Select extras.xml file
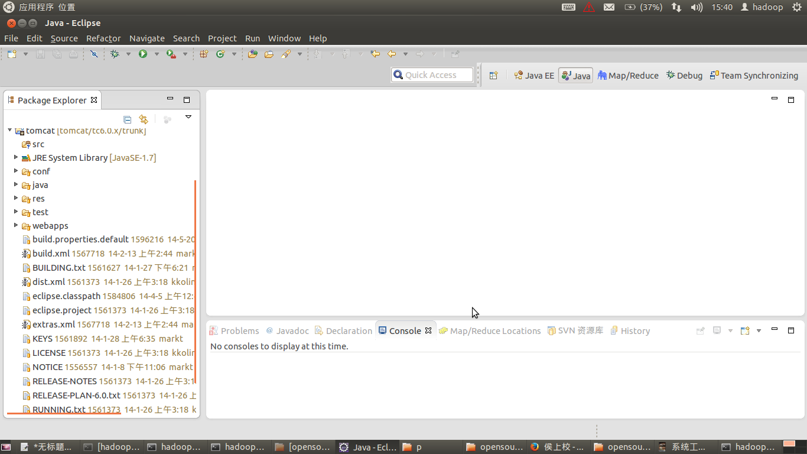The image size is (807, 454). click(x=53, y=325)
